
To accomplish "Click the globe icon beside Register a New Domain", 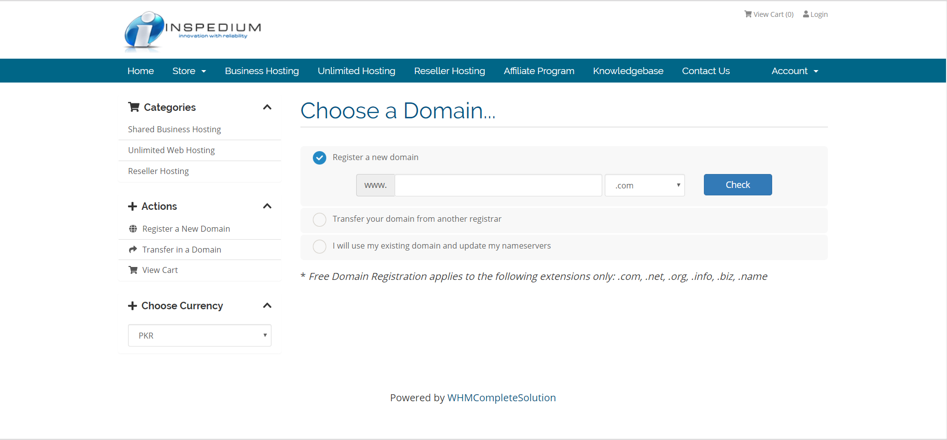I will (x=133, y=229).
